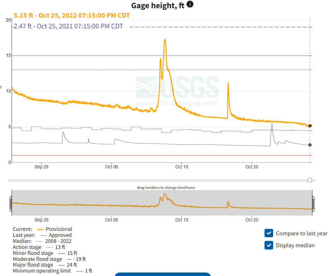This screenshot has width=330, height=276.
Task: Uncheck the Compare to last year checkbox
Action: point(269,233)
